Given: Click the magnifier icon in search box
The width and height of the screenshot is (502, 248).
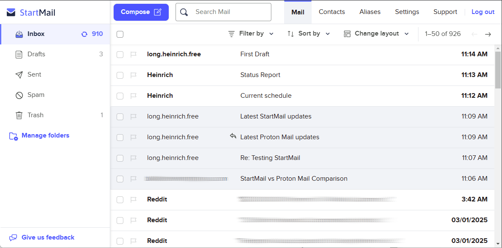Looking at the screenshot, I should pos(184,12).
